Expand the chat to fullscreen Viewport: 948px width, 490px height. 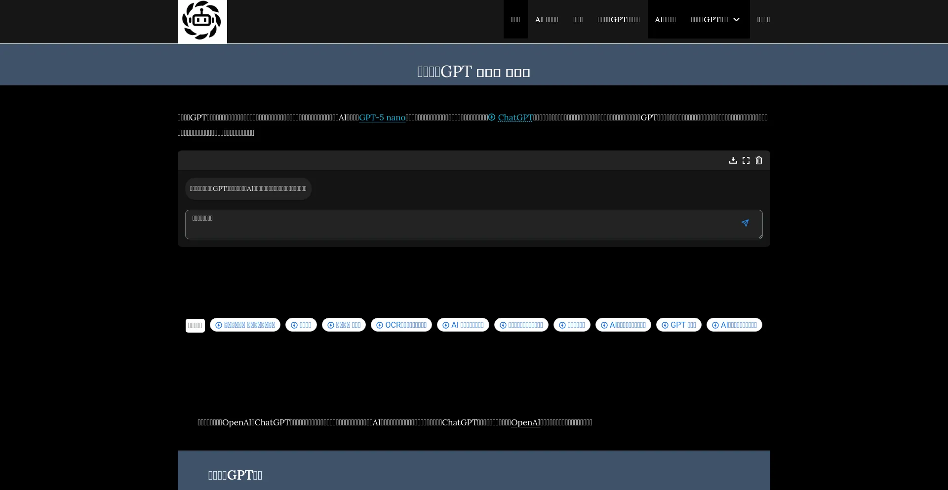(x=746, y=160)
